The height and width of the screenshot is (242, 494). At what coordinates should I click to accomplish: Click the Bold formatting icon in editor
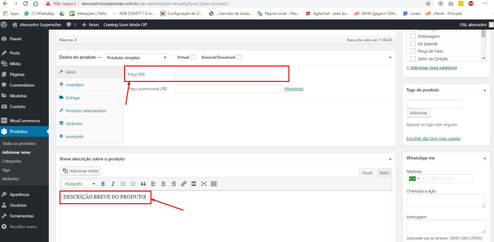[x=103, y=184]
